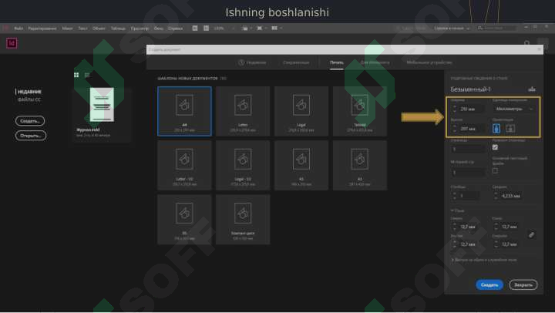Open the recent Журнал.indd thumbnail

[x=102, y=104]
